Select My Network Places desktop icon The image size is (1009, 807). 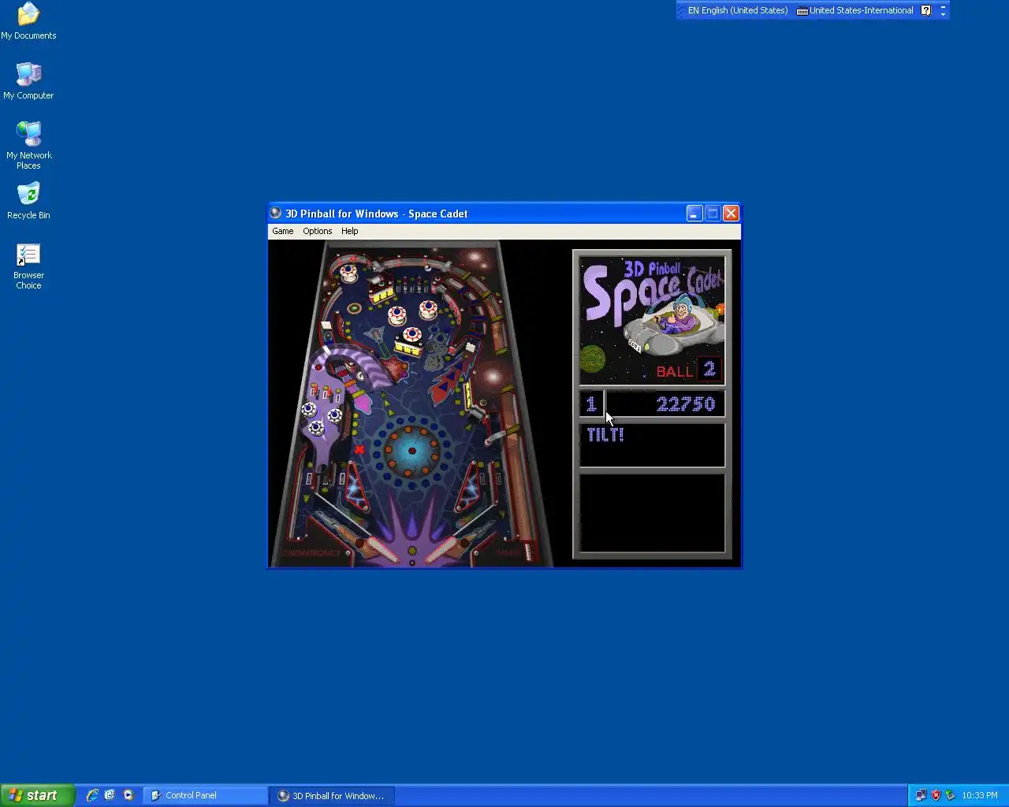(x=28, y=145)
